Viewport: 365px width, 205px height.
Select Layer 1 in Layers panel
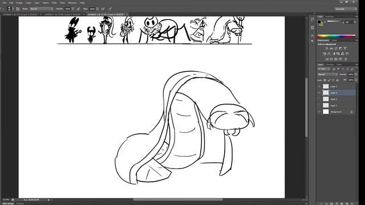click(336, 105)
